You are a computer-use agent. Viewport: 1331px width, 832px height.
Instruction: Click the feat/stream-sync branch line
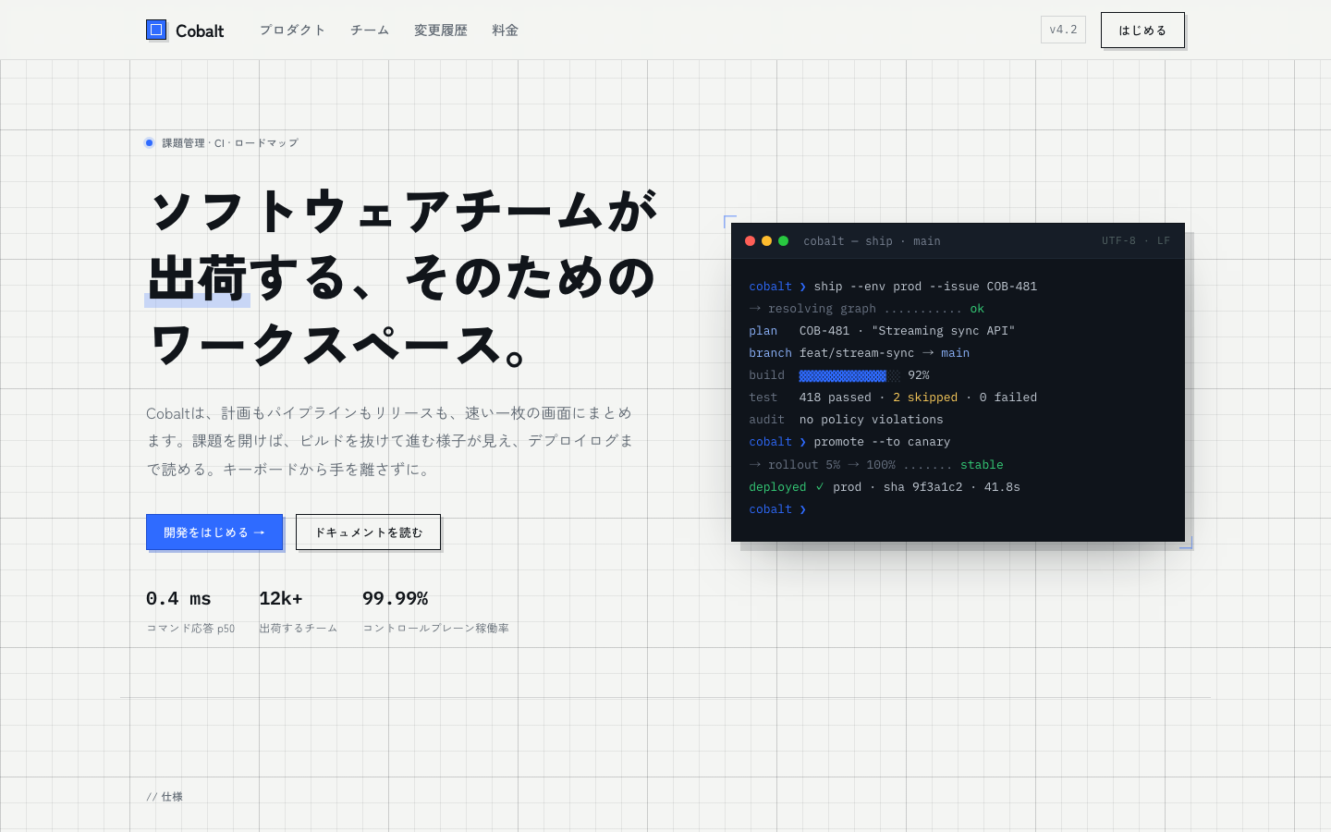860,353
